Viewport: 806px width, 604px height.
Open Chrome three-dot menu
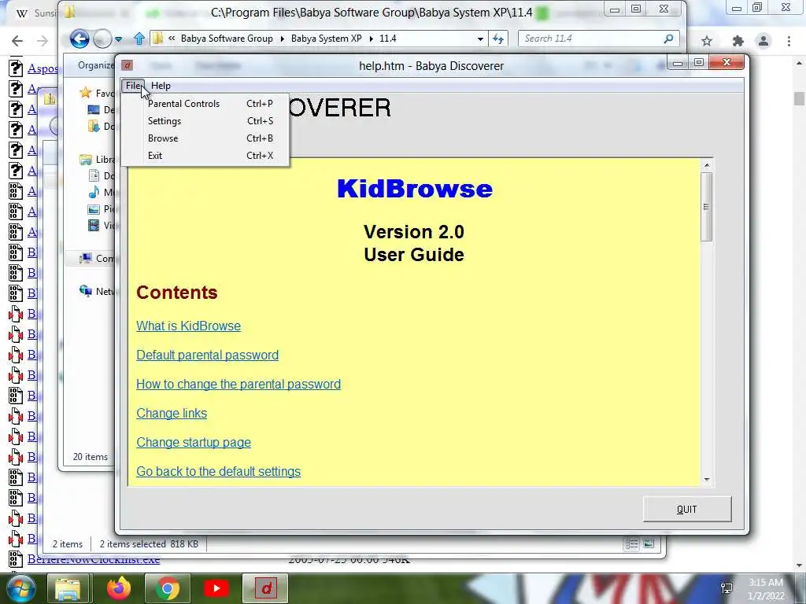789,41
